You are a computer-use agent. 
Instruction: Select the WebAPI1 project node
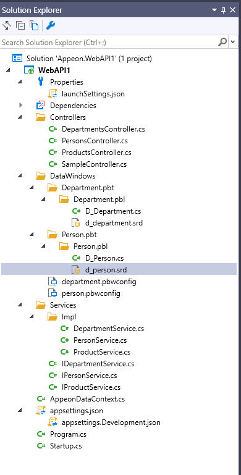(54, 70)
